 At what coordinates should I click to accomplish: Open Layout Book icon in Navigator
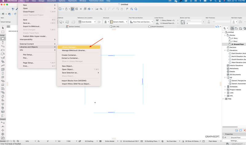[240, 28]
